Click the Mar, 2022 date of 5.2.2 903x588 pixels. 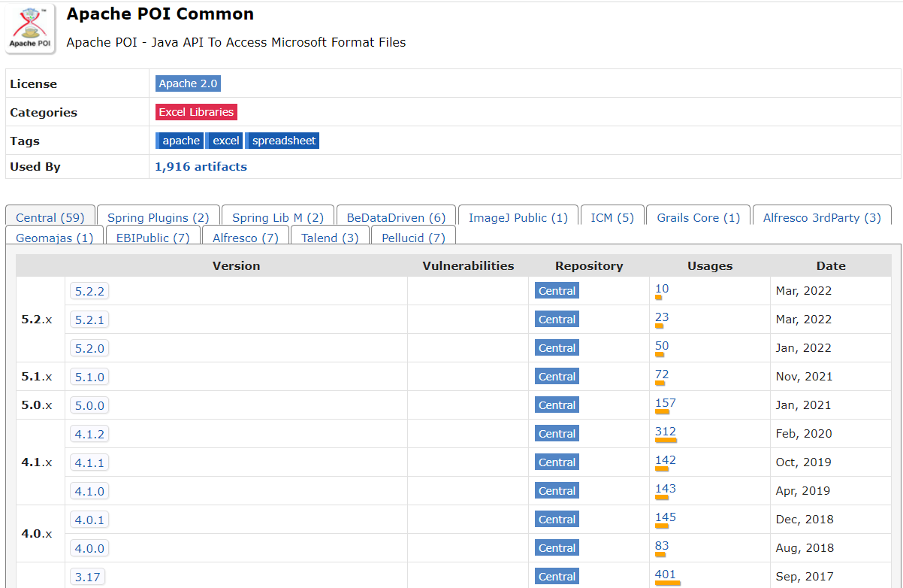[x=804, y=291]
